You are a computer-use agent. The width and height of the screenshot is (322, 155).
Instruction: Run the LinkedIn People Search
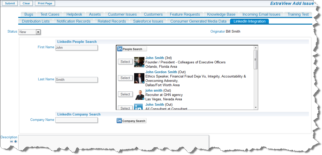(132, 49)
